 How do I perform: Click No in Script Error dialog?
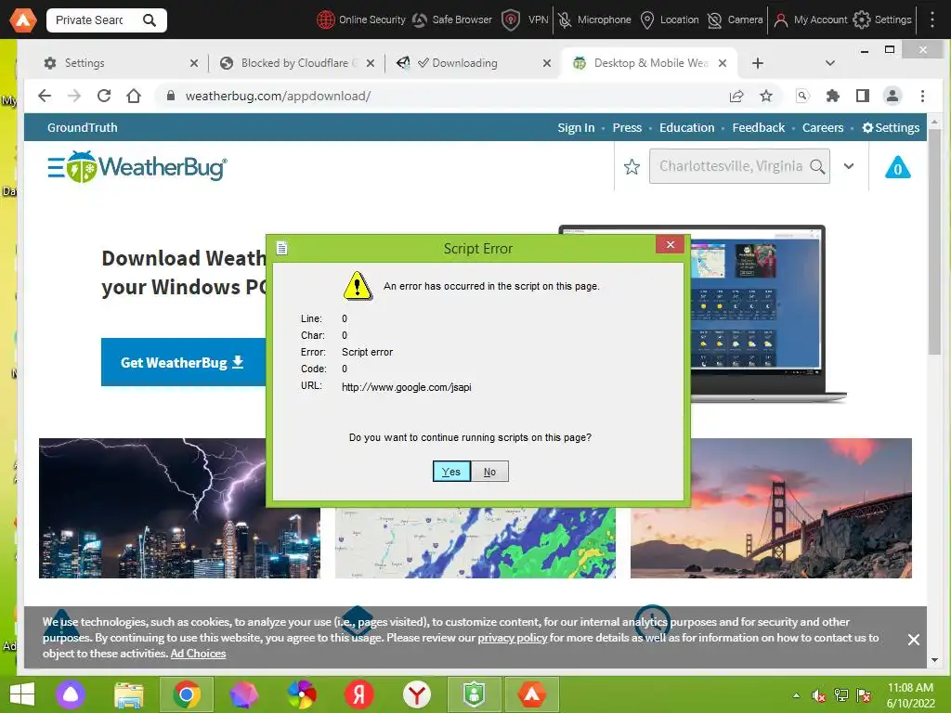click(x=489, y=471)
